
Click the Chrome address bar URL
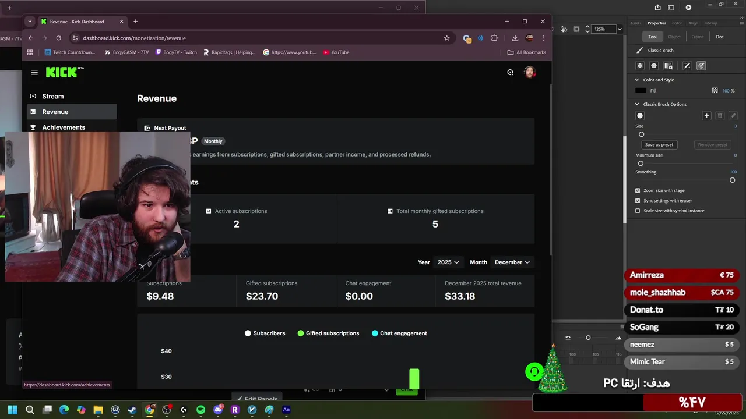pyautogui.click(x=134, y=38)
